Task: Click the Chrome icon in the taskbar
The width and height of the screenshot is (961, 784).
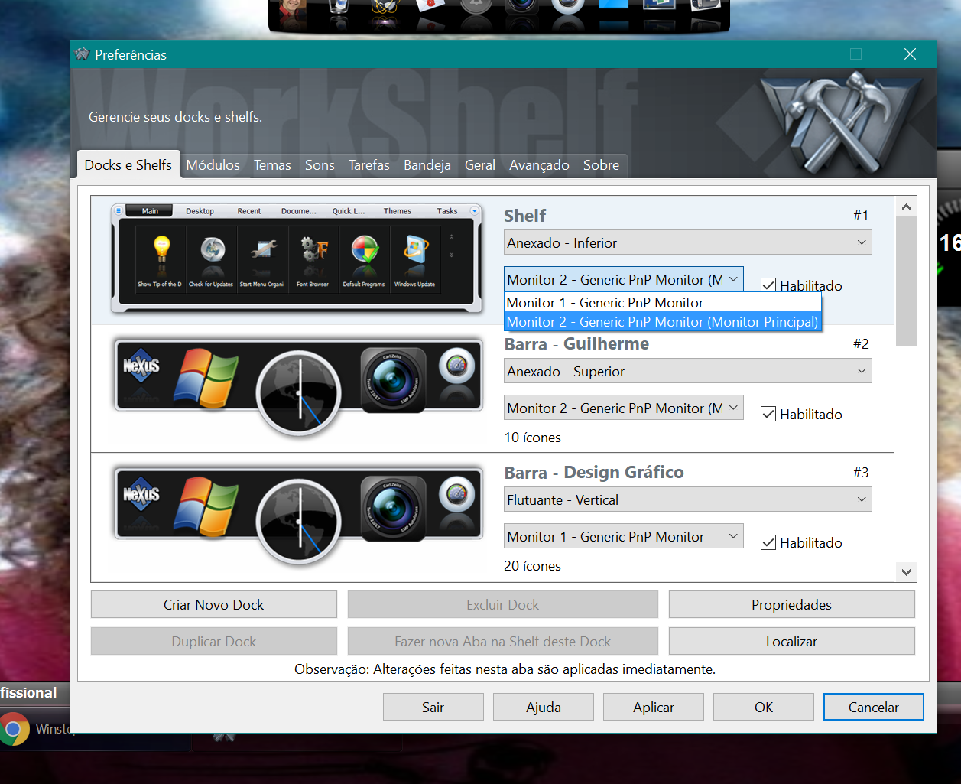Action: [x=12, y=729]
